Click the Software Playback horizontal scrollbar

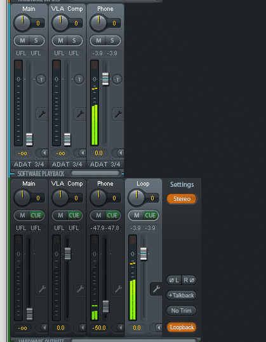tap(95, 173)
